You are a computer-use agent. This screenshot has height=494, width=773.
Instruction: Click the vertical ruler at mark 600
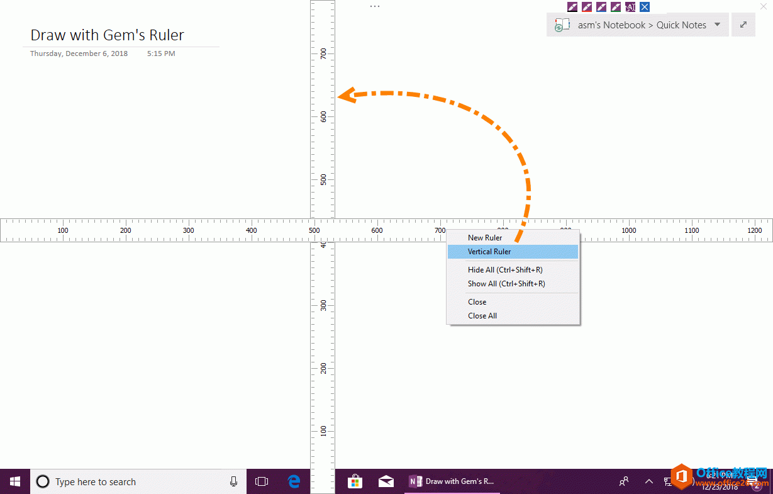[323, 117]
